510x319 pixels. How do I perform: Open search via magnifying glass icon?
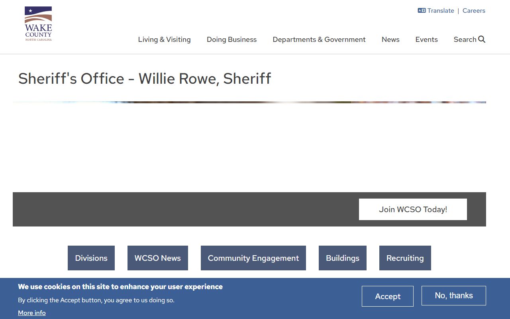(x=482, y=39)
